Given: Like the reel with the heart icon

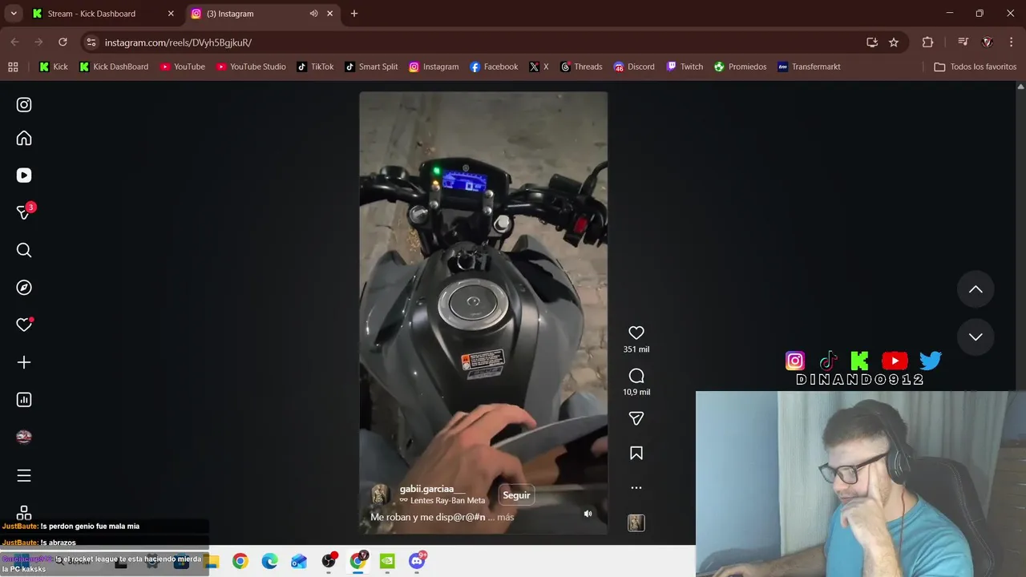Looking at the screenshot, I should (636, 333).
